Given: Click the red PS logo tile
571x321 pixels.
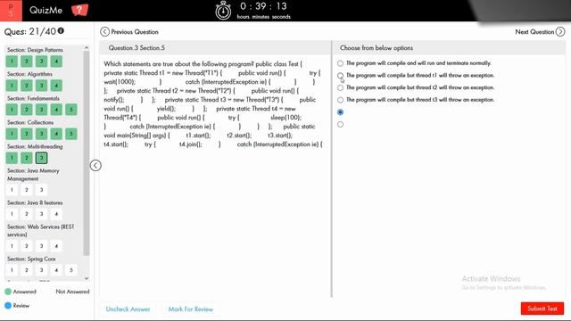Looking at the screenshot, I should 11,10.
